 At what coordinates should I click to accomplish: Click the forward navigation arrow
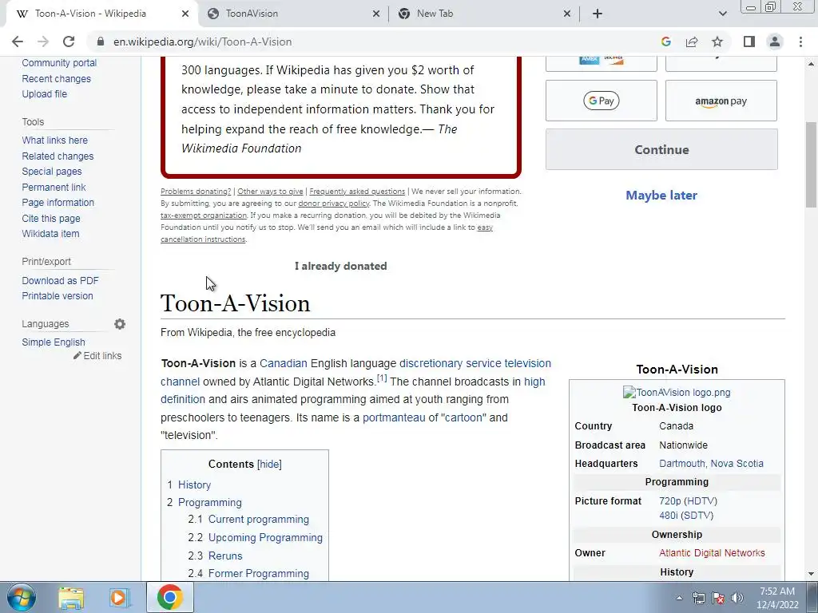tap(43, 42)
